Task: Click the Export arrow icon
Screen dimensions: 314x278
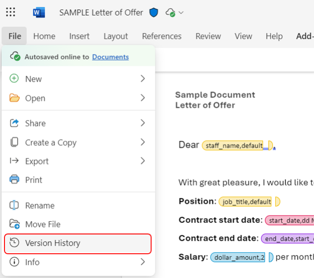Action: [x=14, y=161]
